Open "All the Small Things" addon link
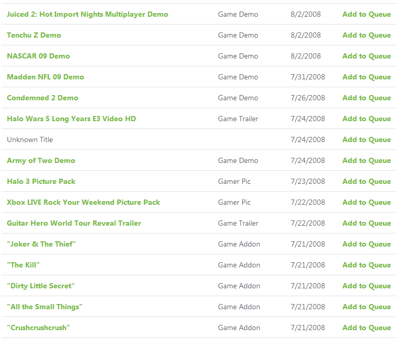Screen dimensions: 414x339 point(44,307)
